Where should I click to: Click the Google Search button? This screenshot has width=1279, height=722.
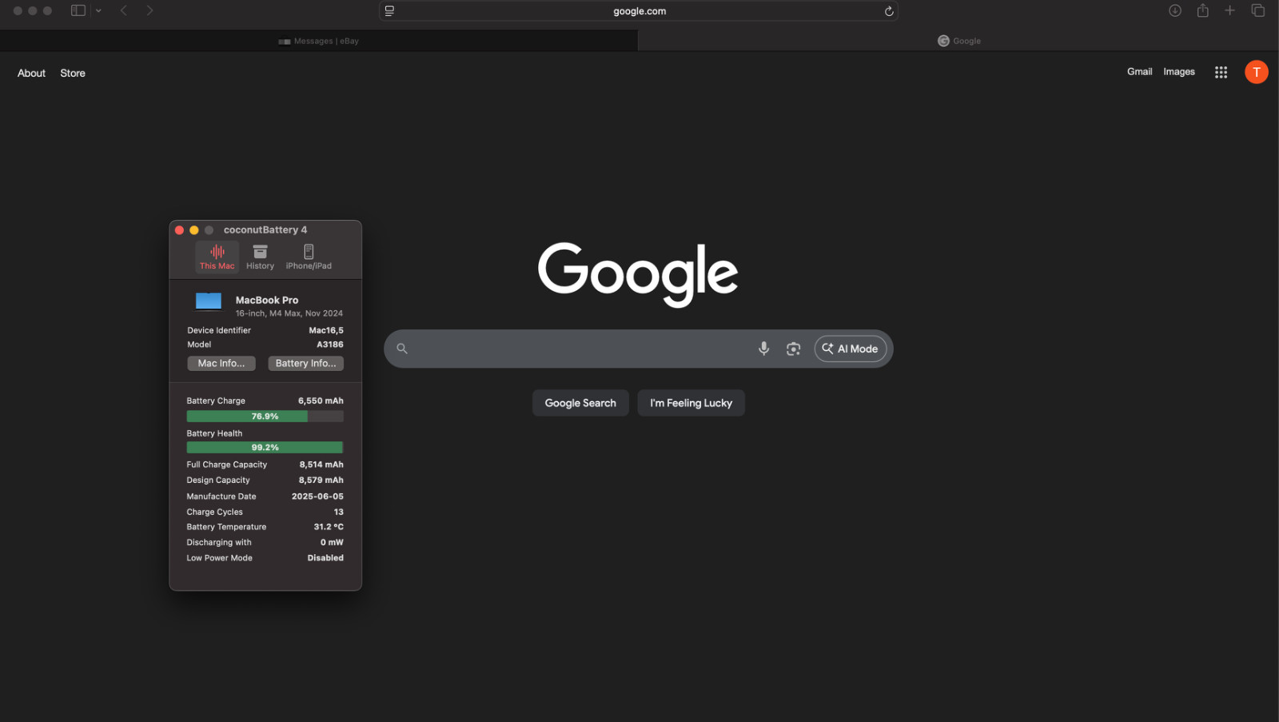pyautogui.click(x=580, y=403)
